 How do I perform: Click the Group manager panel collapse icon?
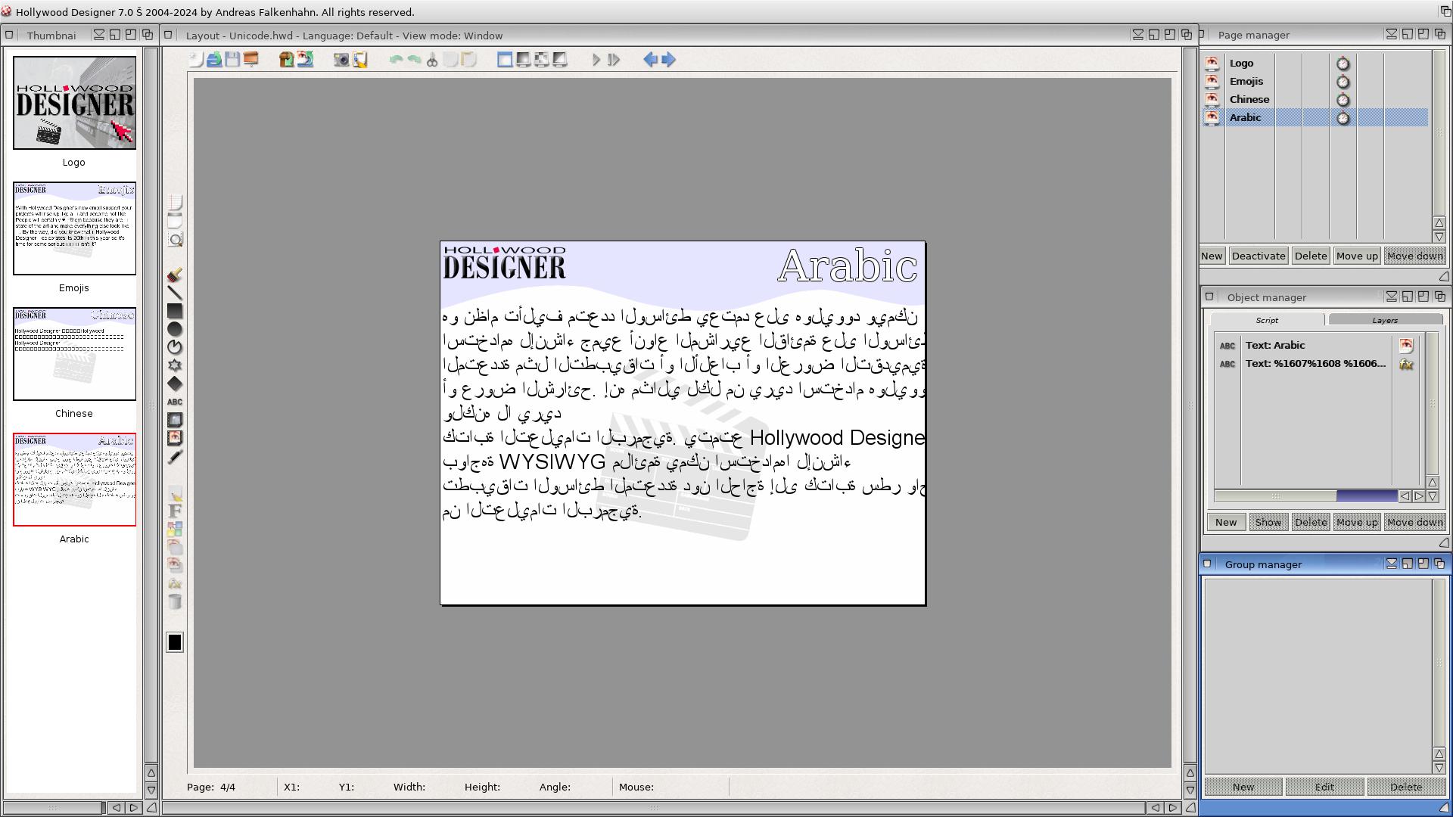[x=1391, y=564]
